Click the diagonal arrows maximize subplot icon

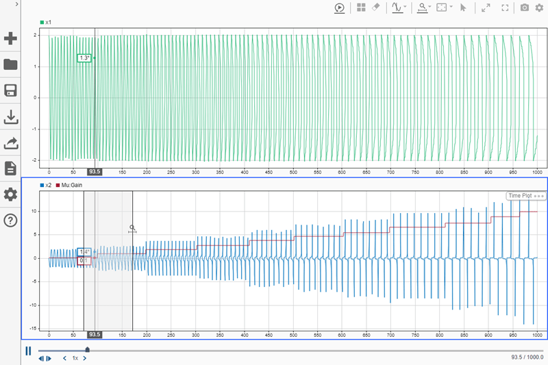tap(486, 8)
